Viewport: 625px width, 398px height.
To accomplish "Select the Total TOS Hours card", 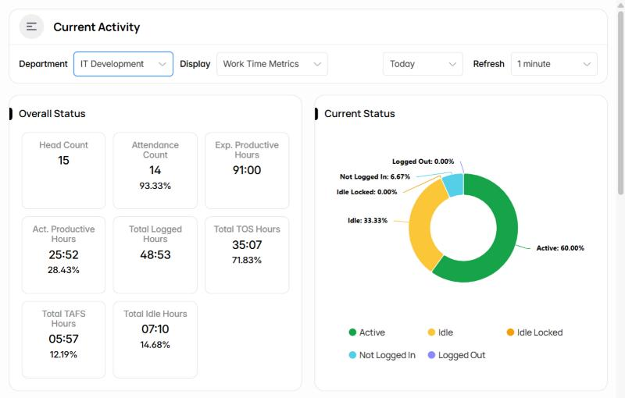I will pyautogui.click(x=247, y=254).
